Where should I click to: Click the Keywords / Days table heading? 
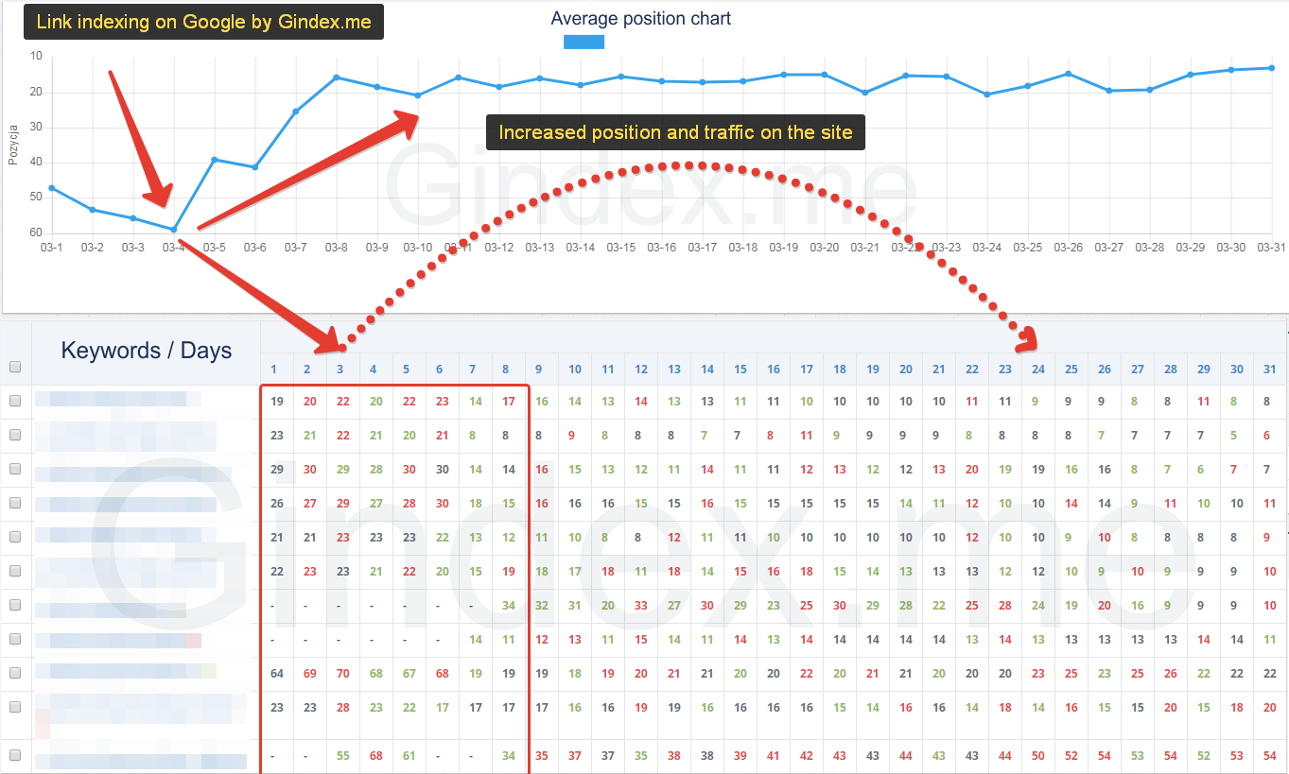147,351
